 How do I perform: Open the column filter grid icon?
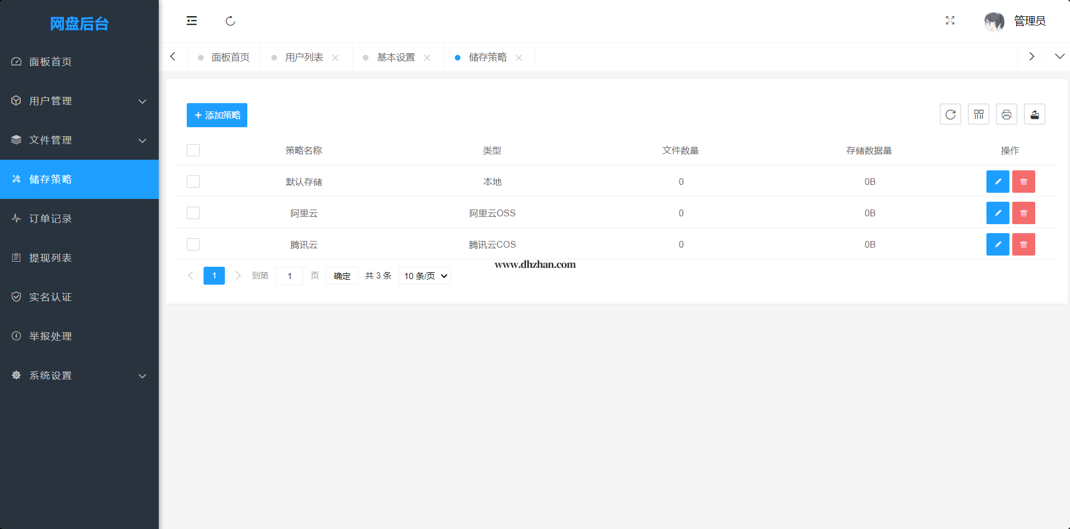[x=978, y=114]
